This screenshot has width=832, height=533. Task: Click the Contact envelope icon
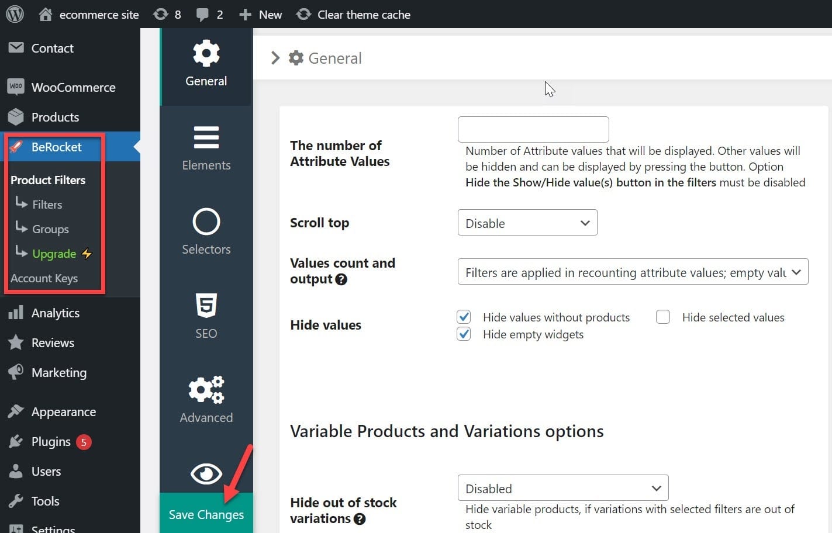point(16,48)
